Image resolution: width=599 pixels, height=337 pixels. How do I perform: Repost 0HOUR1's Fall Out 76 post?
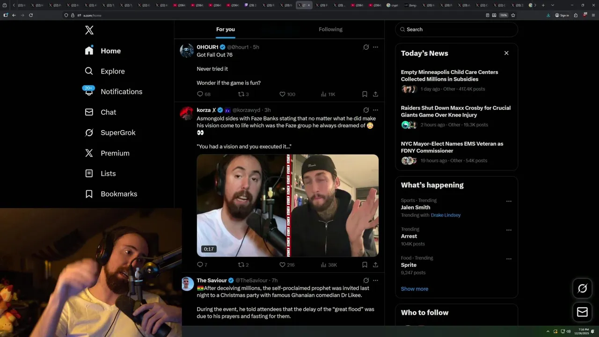[x=243, y=94]
